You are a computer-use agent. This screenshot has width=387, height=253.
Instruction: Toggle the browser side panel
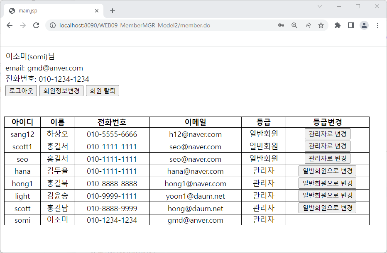pyautogui.click(x=351, y=25)
